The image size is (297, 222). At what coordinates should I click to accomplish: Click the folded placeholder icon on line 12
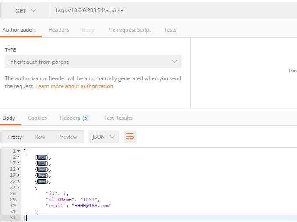click(x=42, y=170)
